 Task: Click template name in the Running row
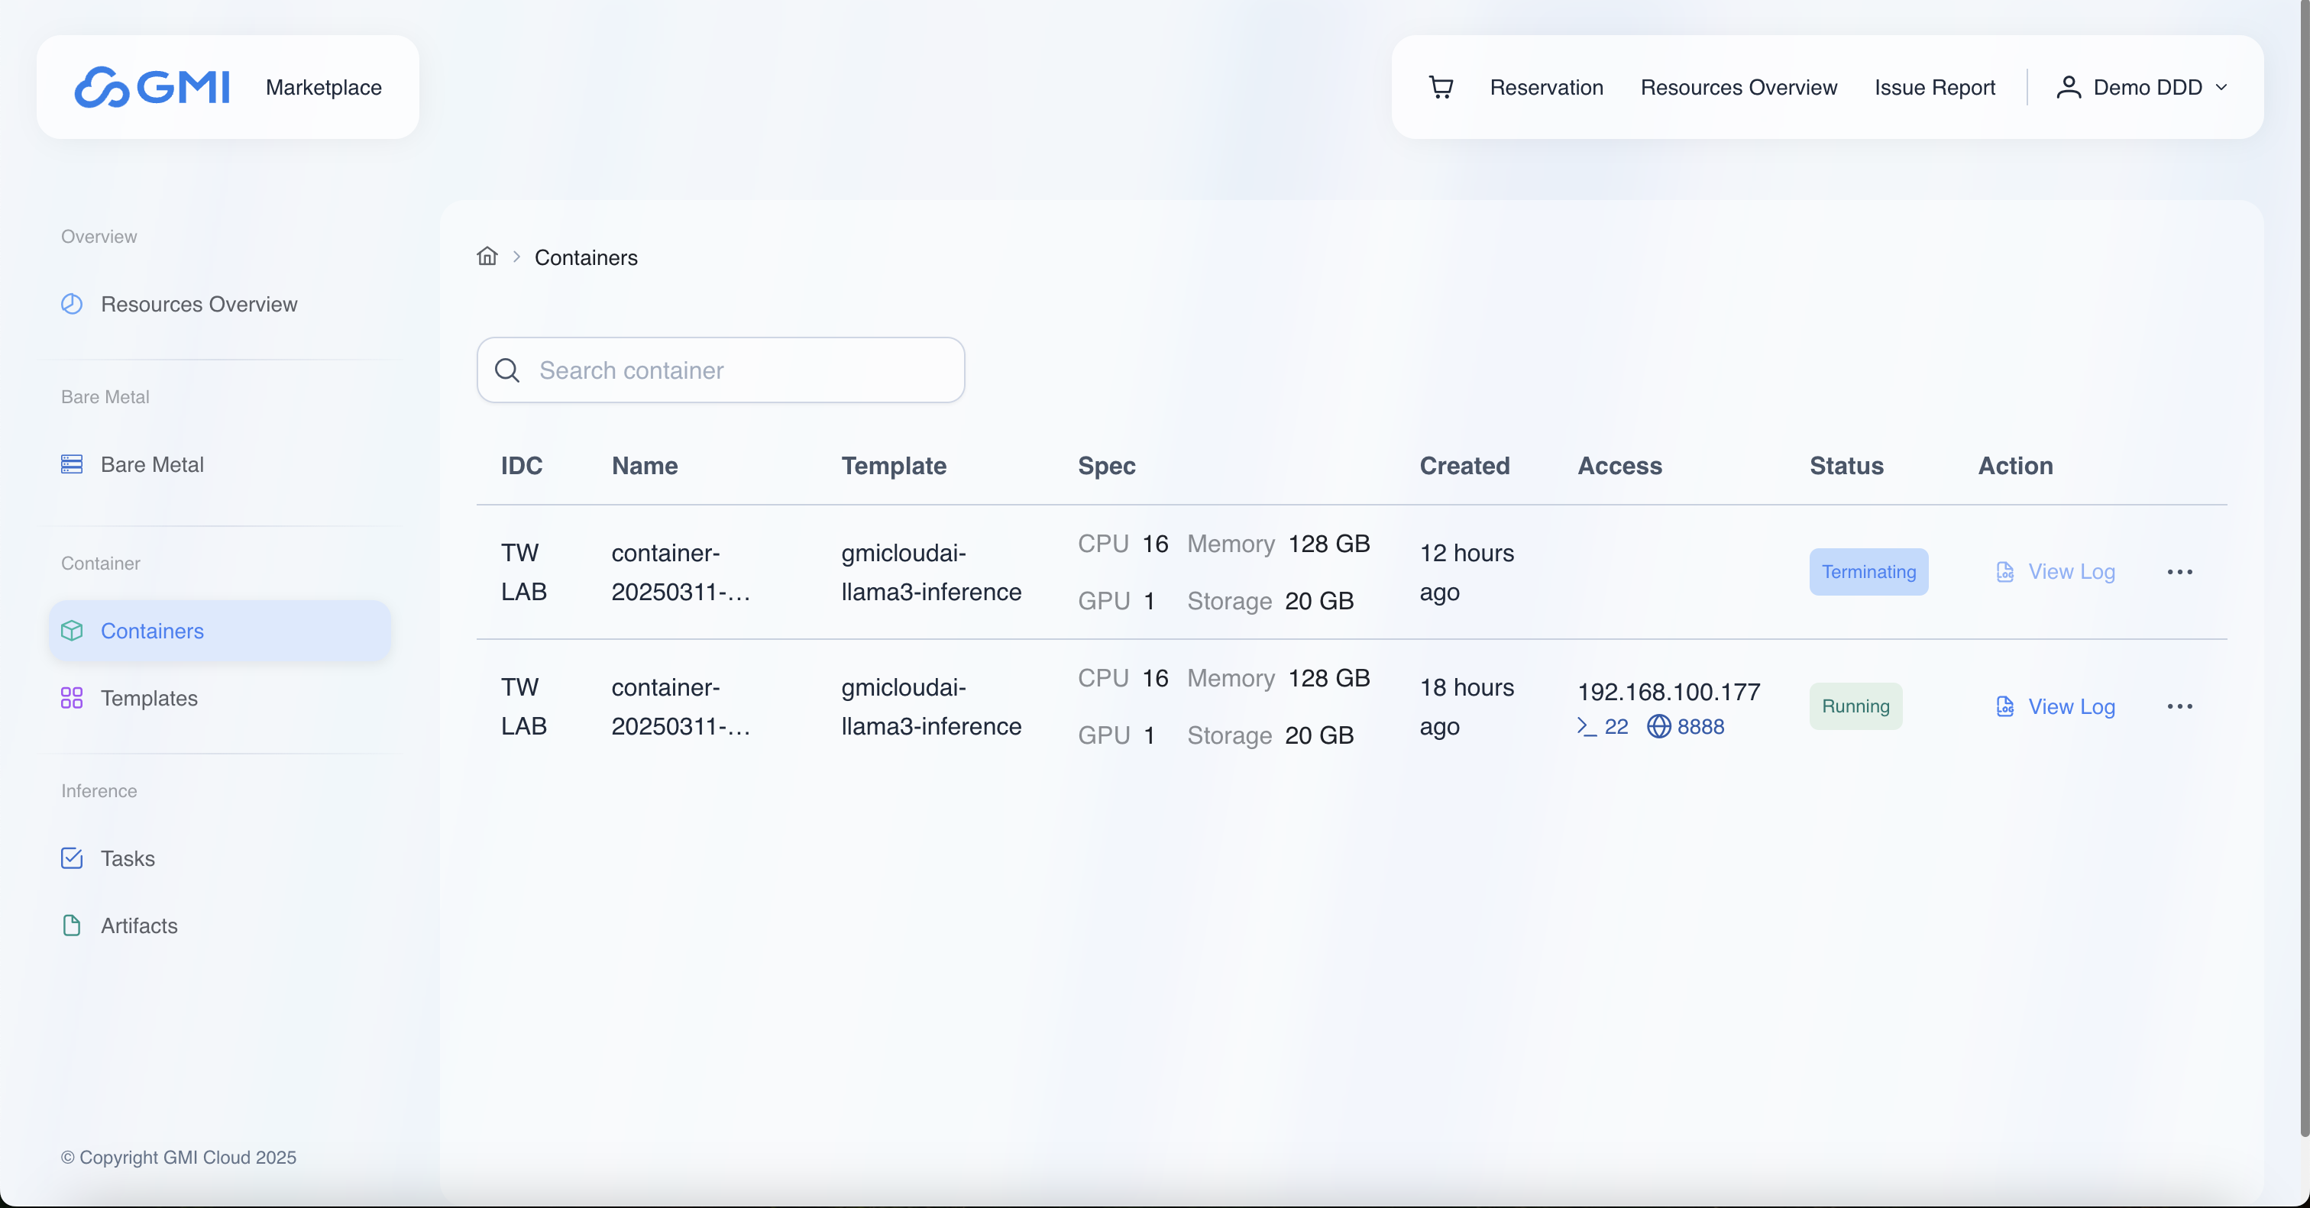(931, 706)
